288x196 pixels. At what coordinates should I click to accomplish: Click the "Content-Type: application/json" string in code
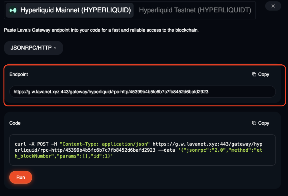pos(105,144)
